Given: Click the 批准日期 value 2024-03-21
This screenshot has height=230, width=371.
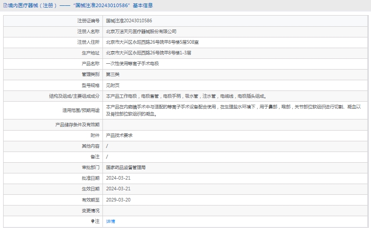Looking at the screenshot, I should pos(118,178).
